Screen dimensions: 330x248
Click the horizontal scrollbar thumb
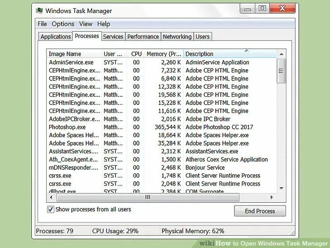[148, 197]
